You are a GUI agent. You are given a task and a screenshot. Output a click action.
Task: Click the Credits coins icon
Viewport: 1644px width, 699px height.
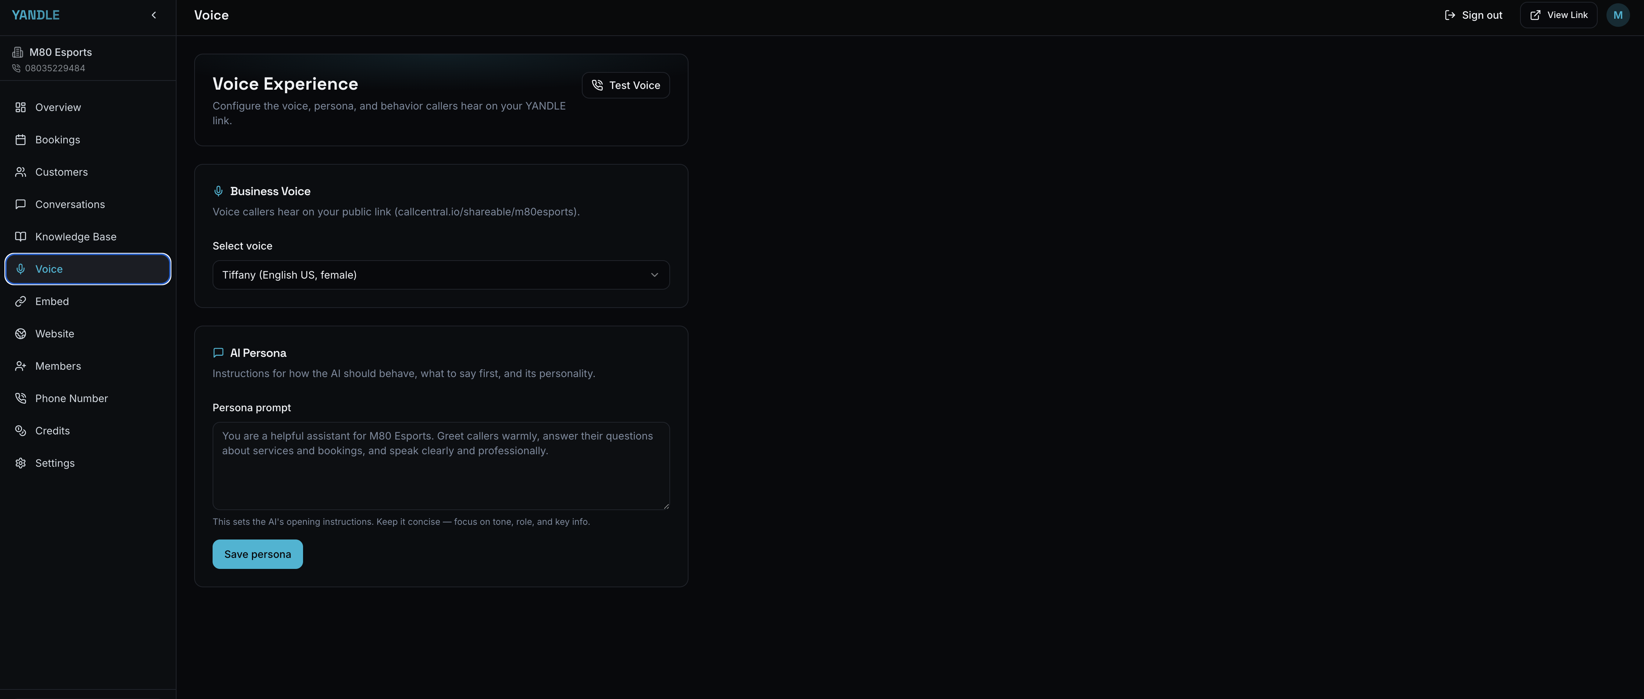click(x=21, y=430)
